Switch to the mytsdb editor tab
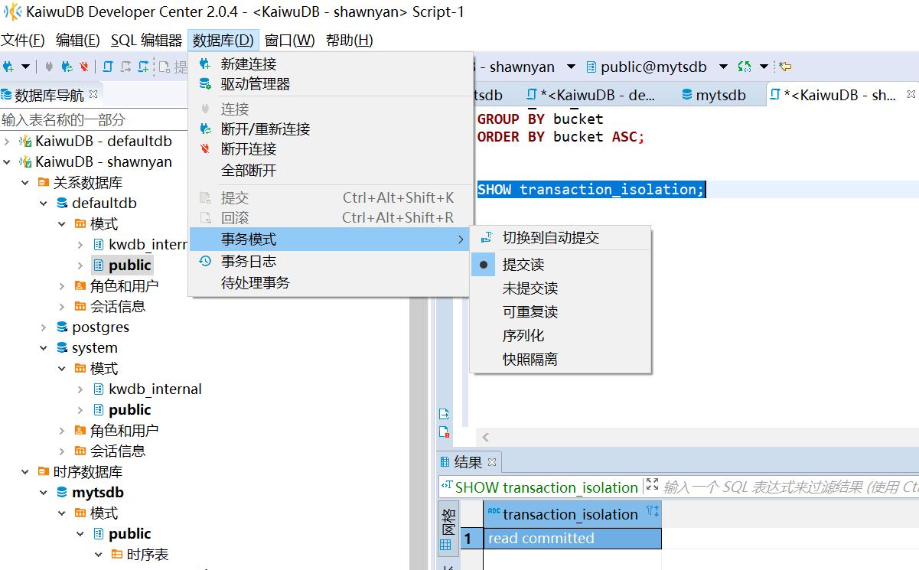This screenshot has width=919, height=570. tap(712, 95)
